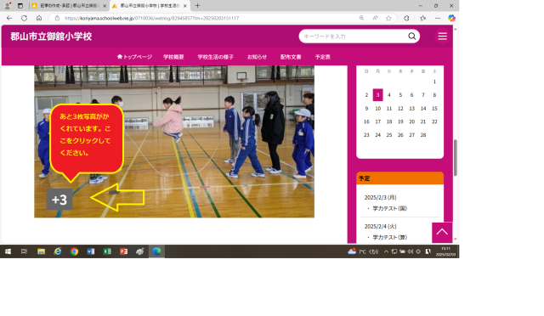Add this page to favorites star icon
Screen dimensions: 544x316
(x=388, y=18)
